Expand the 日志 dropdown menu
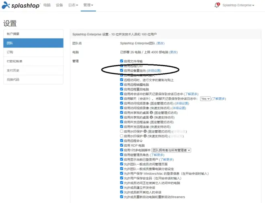Screen dimensions: 265x203 click(73, 5)
